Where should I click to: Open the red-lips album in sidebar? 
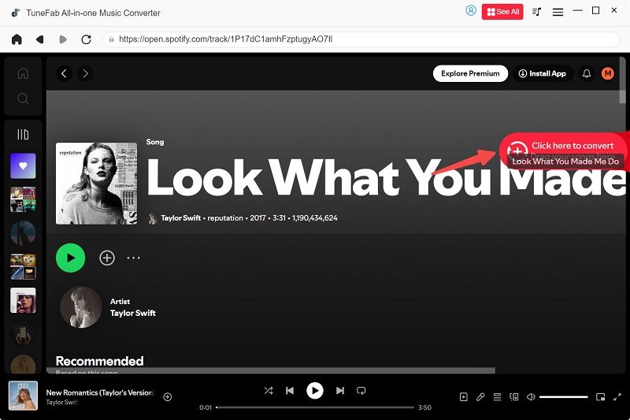pyautogui.click(x=23, y=300)
